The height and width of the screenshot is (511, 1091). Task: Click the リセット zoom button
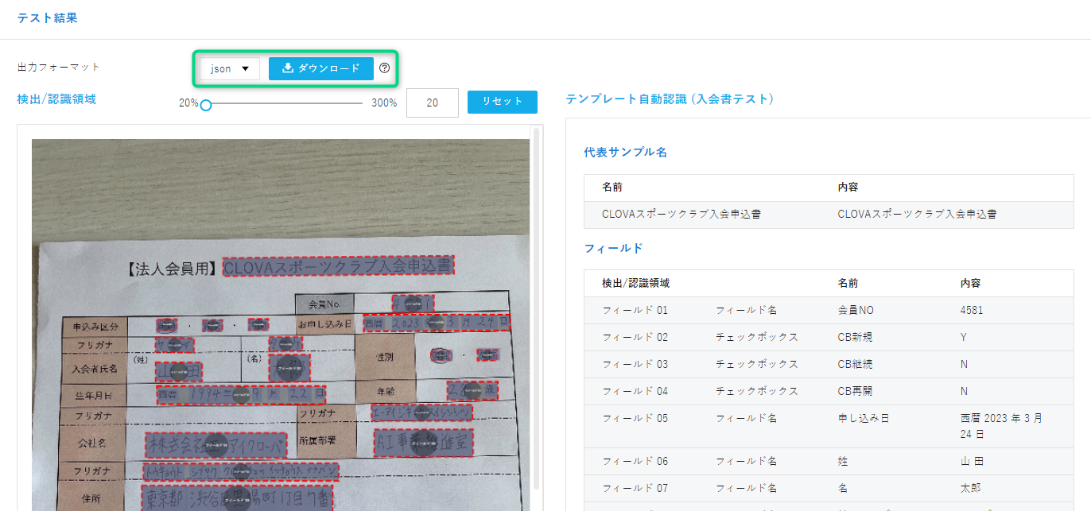click(502, 102)
